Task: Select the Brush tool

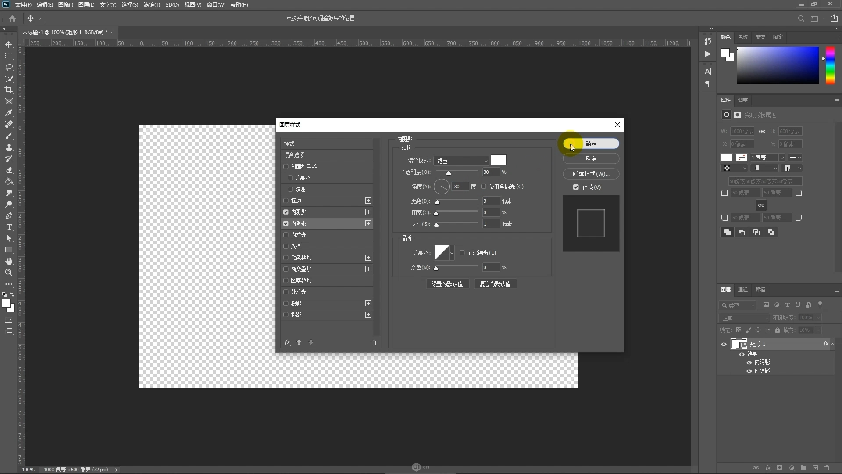Action: coord(9,136)
